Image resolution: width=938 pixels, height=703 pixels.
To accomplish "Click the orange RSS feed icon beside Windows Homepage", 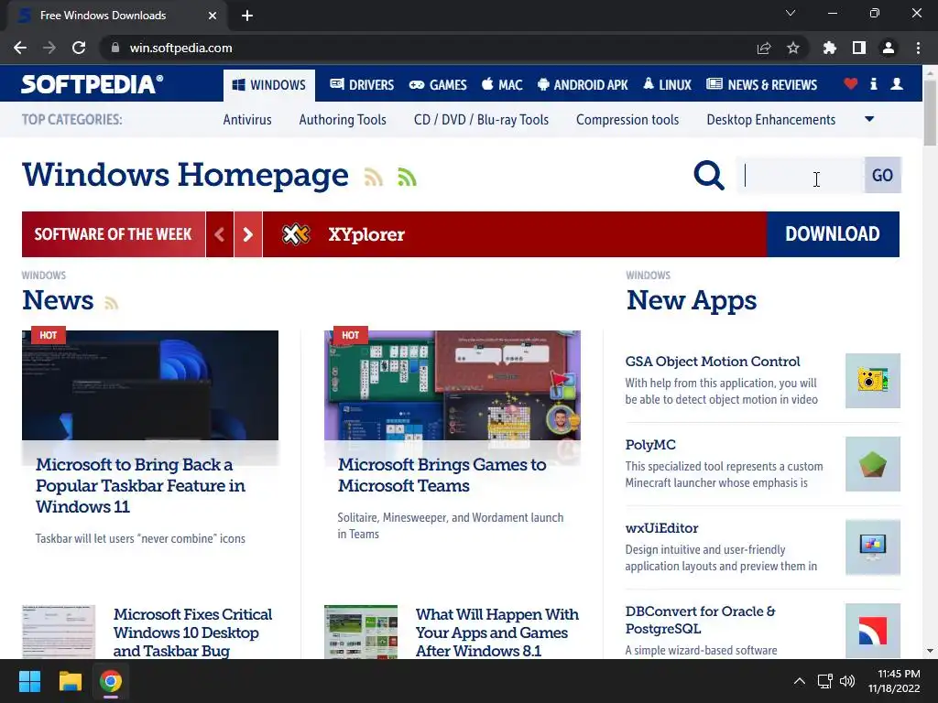I will [x=374, y=177].
